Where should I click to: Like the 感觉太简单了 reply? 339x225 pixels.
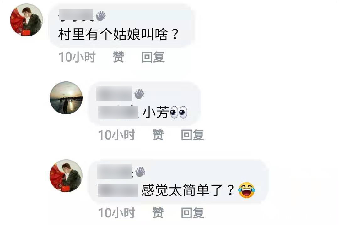(158, 213)
